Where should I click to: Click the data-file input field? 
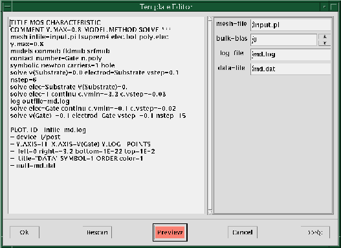point(291,69)
